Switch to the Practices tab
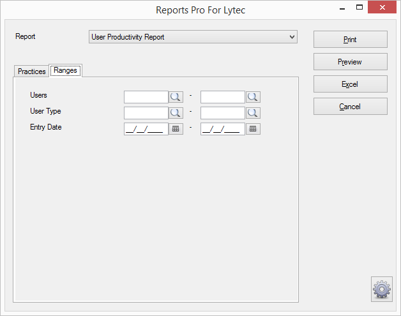 tap(31, 71)
